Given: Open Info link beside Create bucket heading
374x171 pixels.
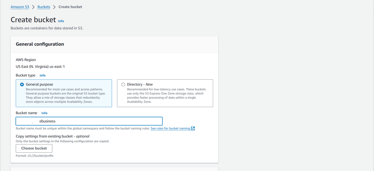Looking at the screenshot, I should click(61, 21).
